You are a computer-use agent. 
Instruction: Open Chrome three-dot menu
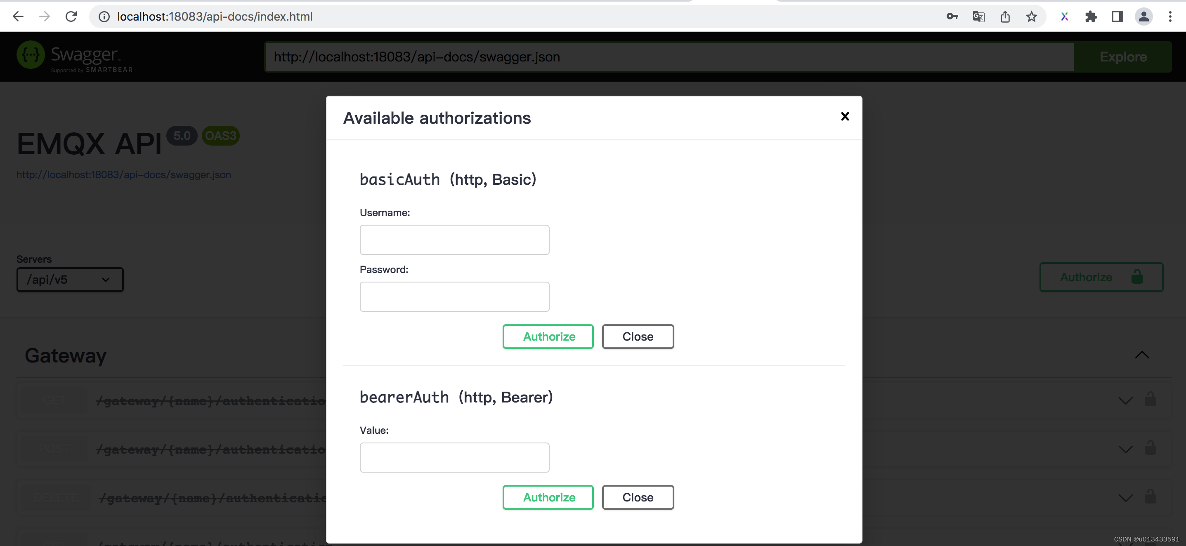point(1170,16)
